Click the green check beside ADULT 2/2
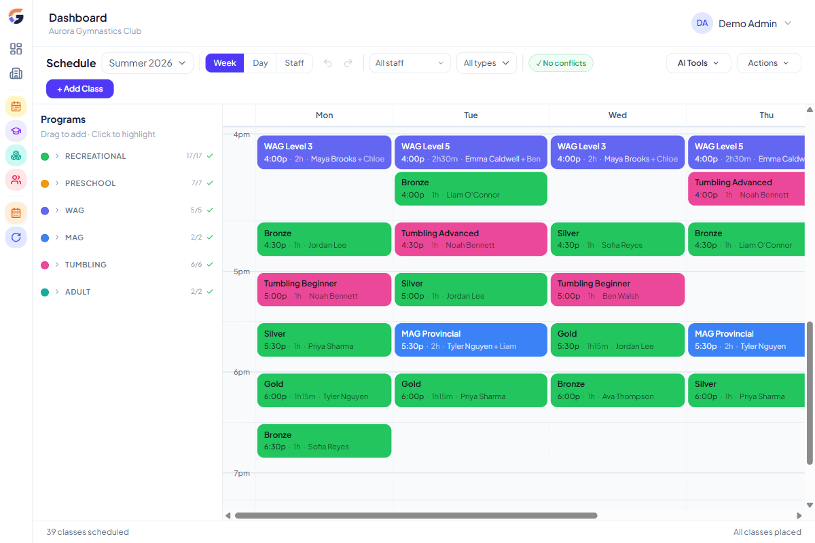Viewport: 815px width, 543px height. (x=211, y=292)
